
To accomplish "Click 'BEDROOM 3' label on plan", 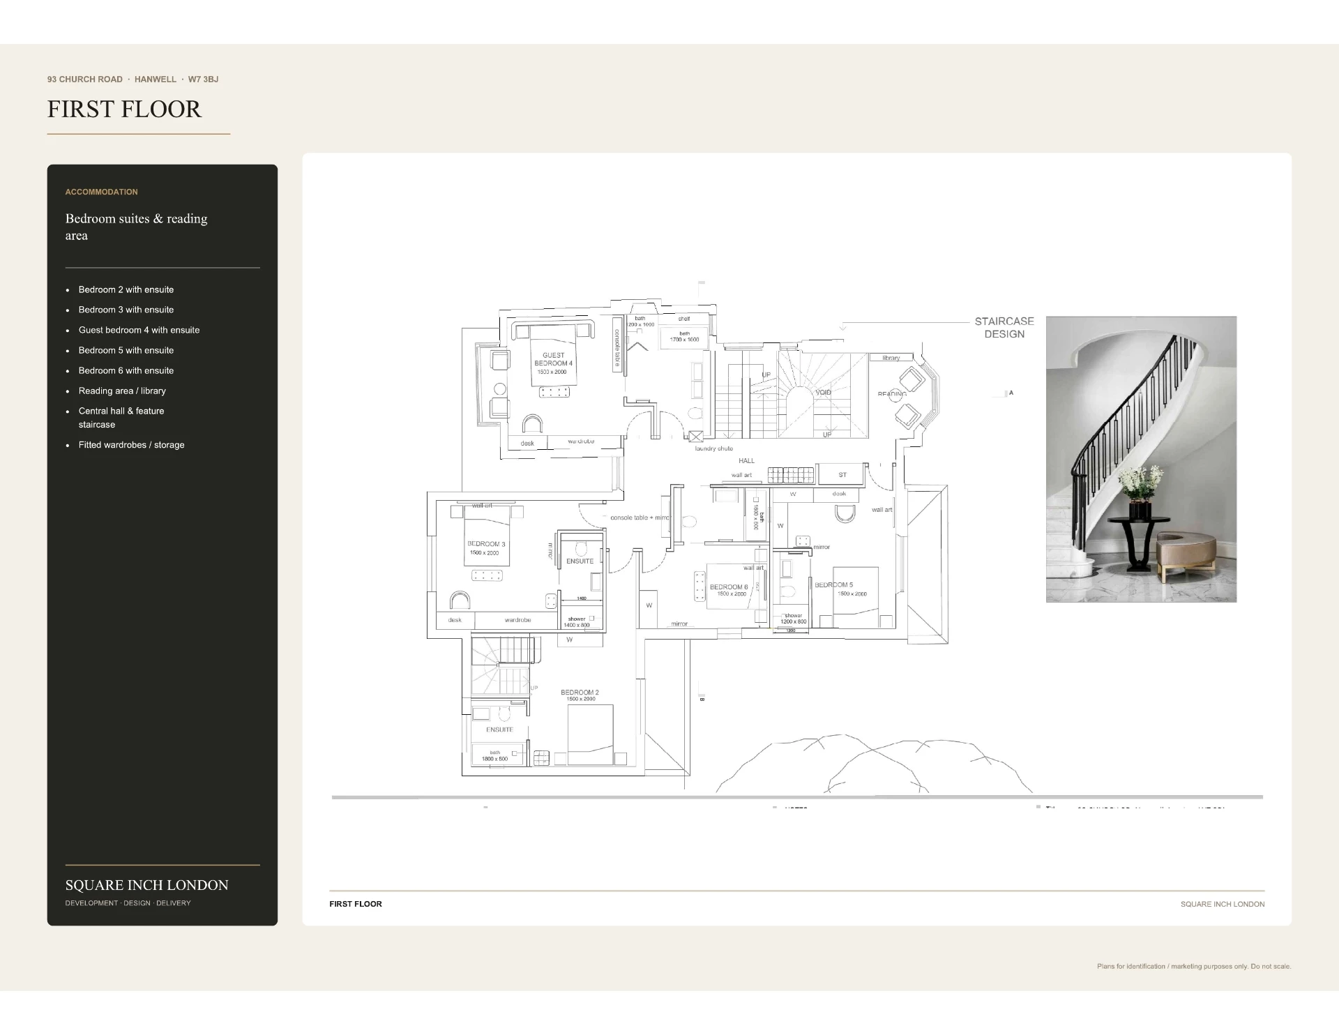I will (x=486, y=544).
